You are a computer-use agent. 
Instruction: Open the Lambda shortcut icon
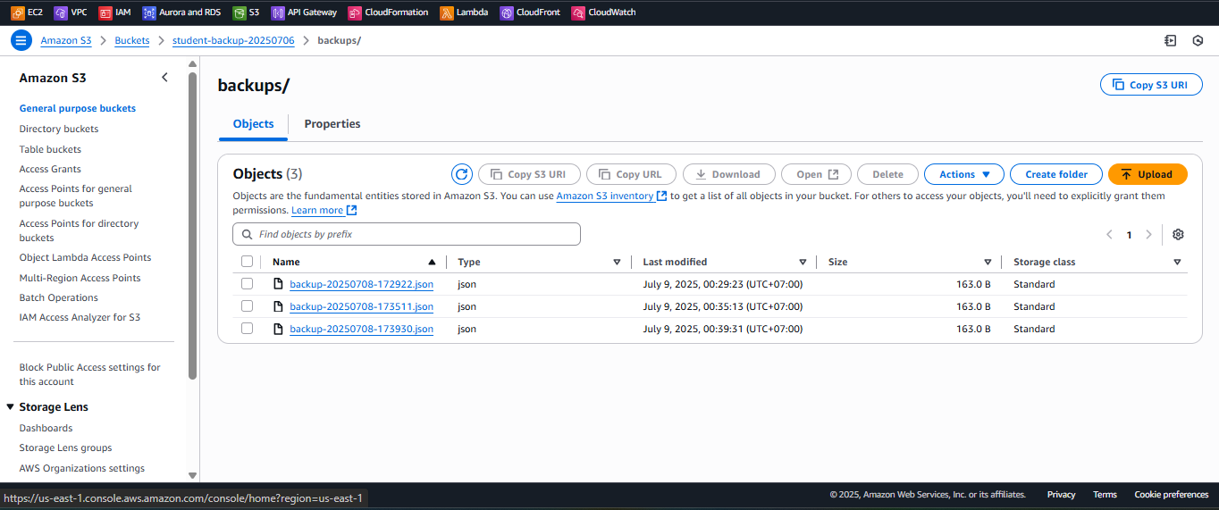tap(446, 13)
